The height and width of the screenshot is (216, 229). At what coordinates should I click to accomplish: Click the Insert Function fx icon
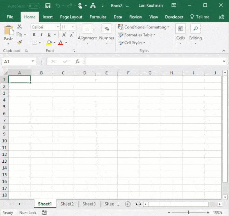coord(78,62)
